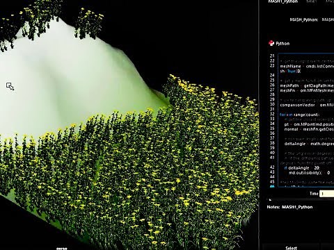Open the time1 tab
This screenshot has width=334, height=250.
[311, 1]
